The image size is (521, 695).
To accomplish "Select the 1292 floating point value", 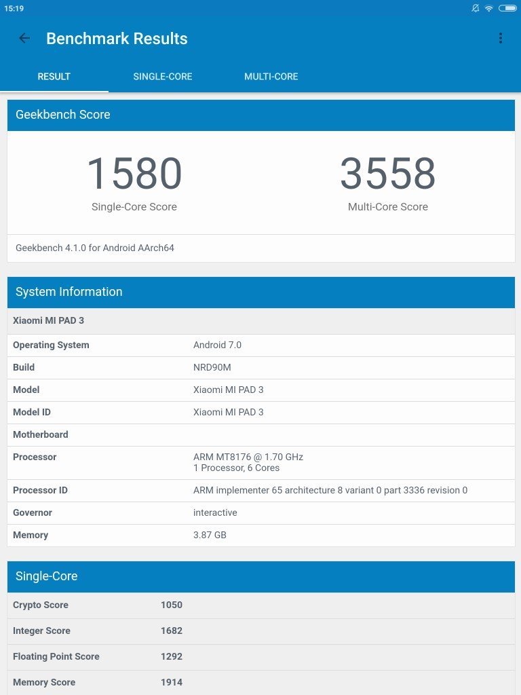I will tap(172, 656).
